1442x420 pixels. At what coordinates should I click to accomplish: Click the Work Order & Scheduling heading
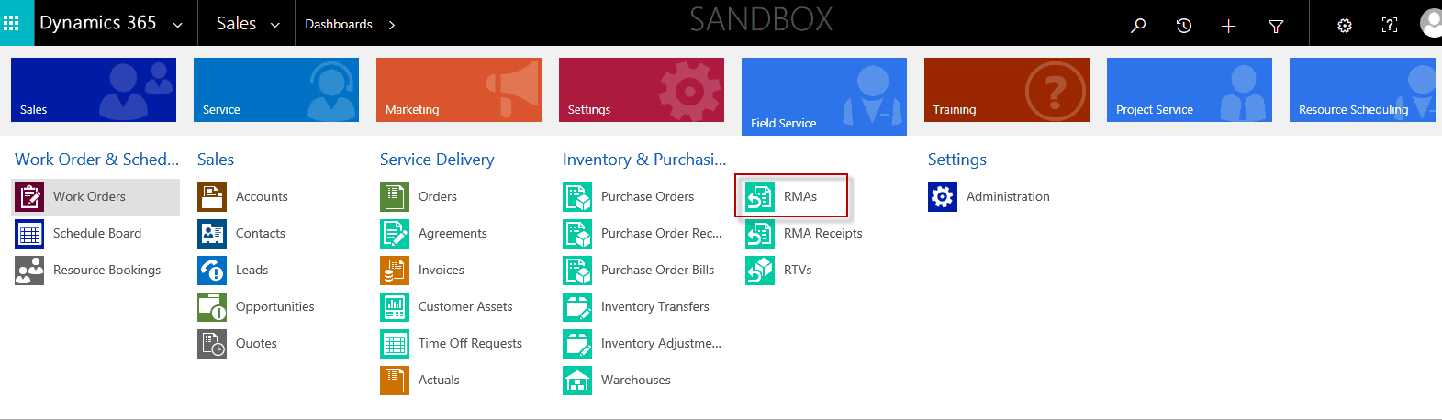[x=97, y=160]
